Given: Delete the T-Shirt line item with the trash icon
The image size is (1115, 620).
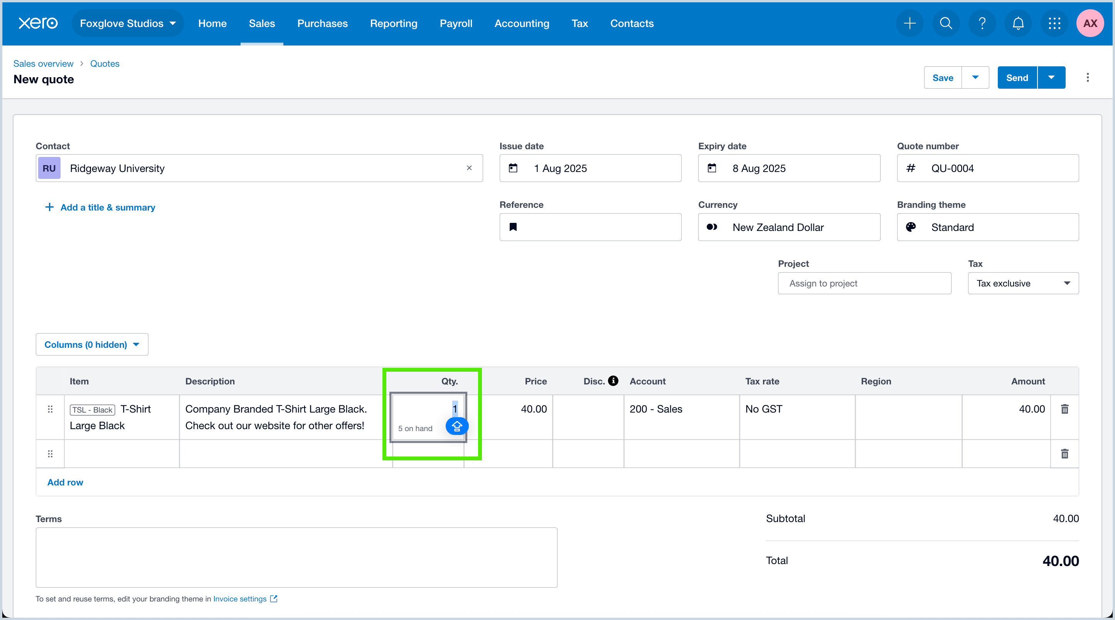Looking at the screenshot, I should point(1065,409).
